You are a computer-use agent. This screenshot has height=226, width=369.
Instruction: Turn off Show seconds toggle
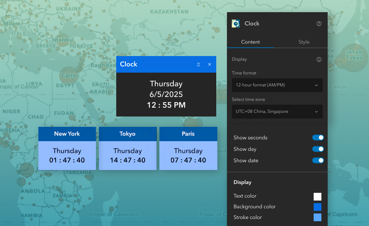318,138
